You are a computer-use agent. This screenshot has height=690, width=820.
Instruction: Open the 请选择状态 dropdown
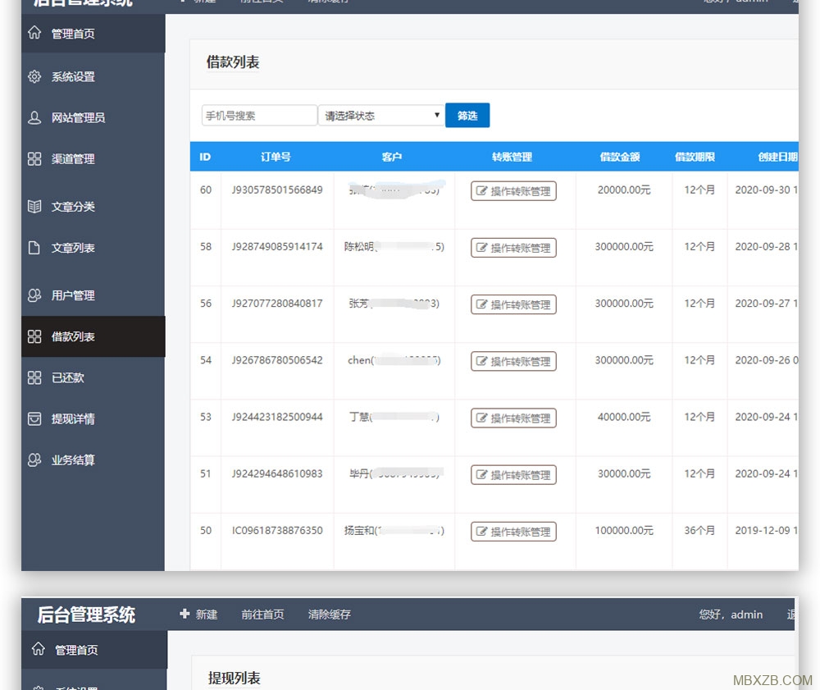coord(381,116)
